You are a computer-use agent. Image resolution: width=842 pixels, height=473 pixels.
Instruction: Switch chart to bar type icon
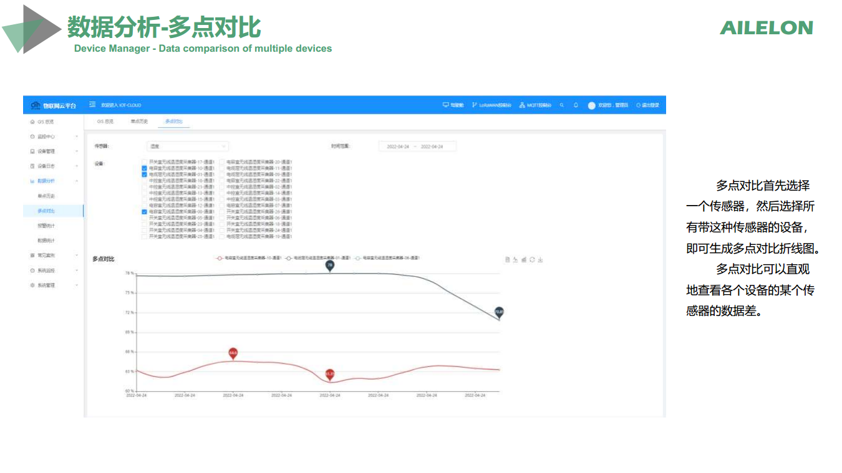(524, 259)
